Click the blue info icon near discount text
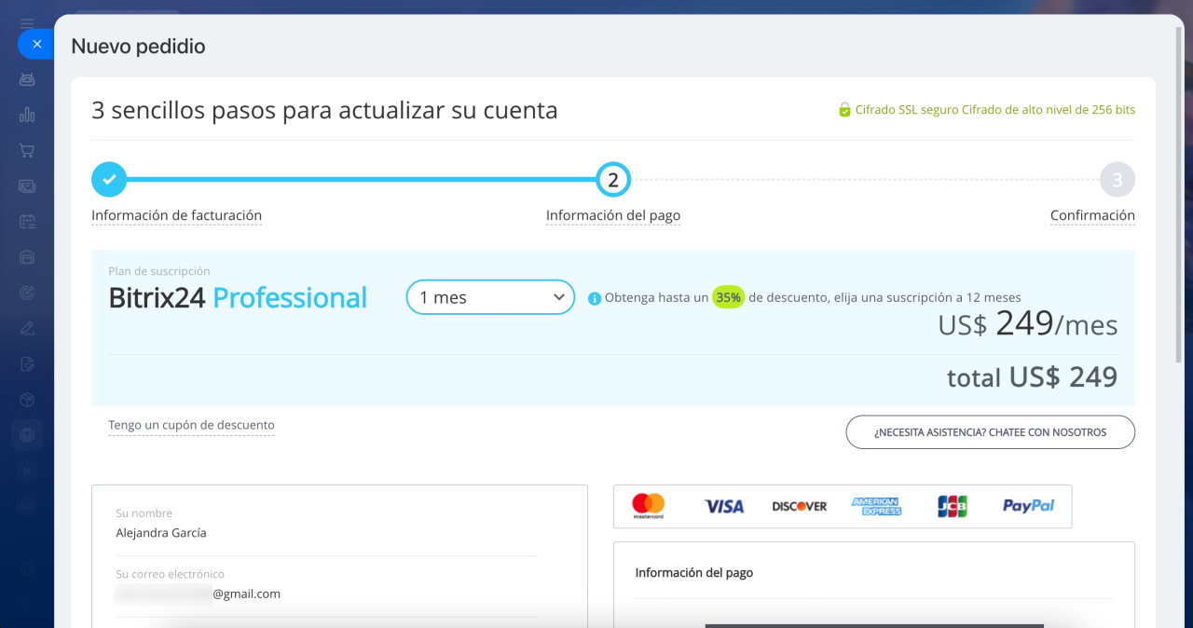 click(595, 298)
